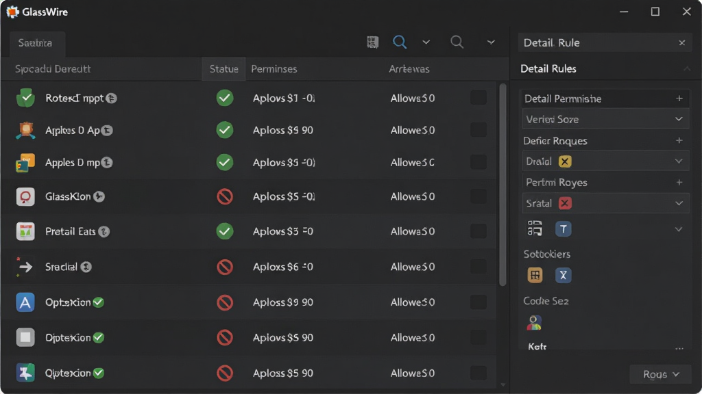Open the Rous dropdown button

click(x=661, y=374)
